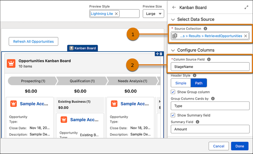Image resolution: width=253 pixels, height=154 pixels.
Task: Open Header Style info tooltip
Action: pos(194,75)
